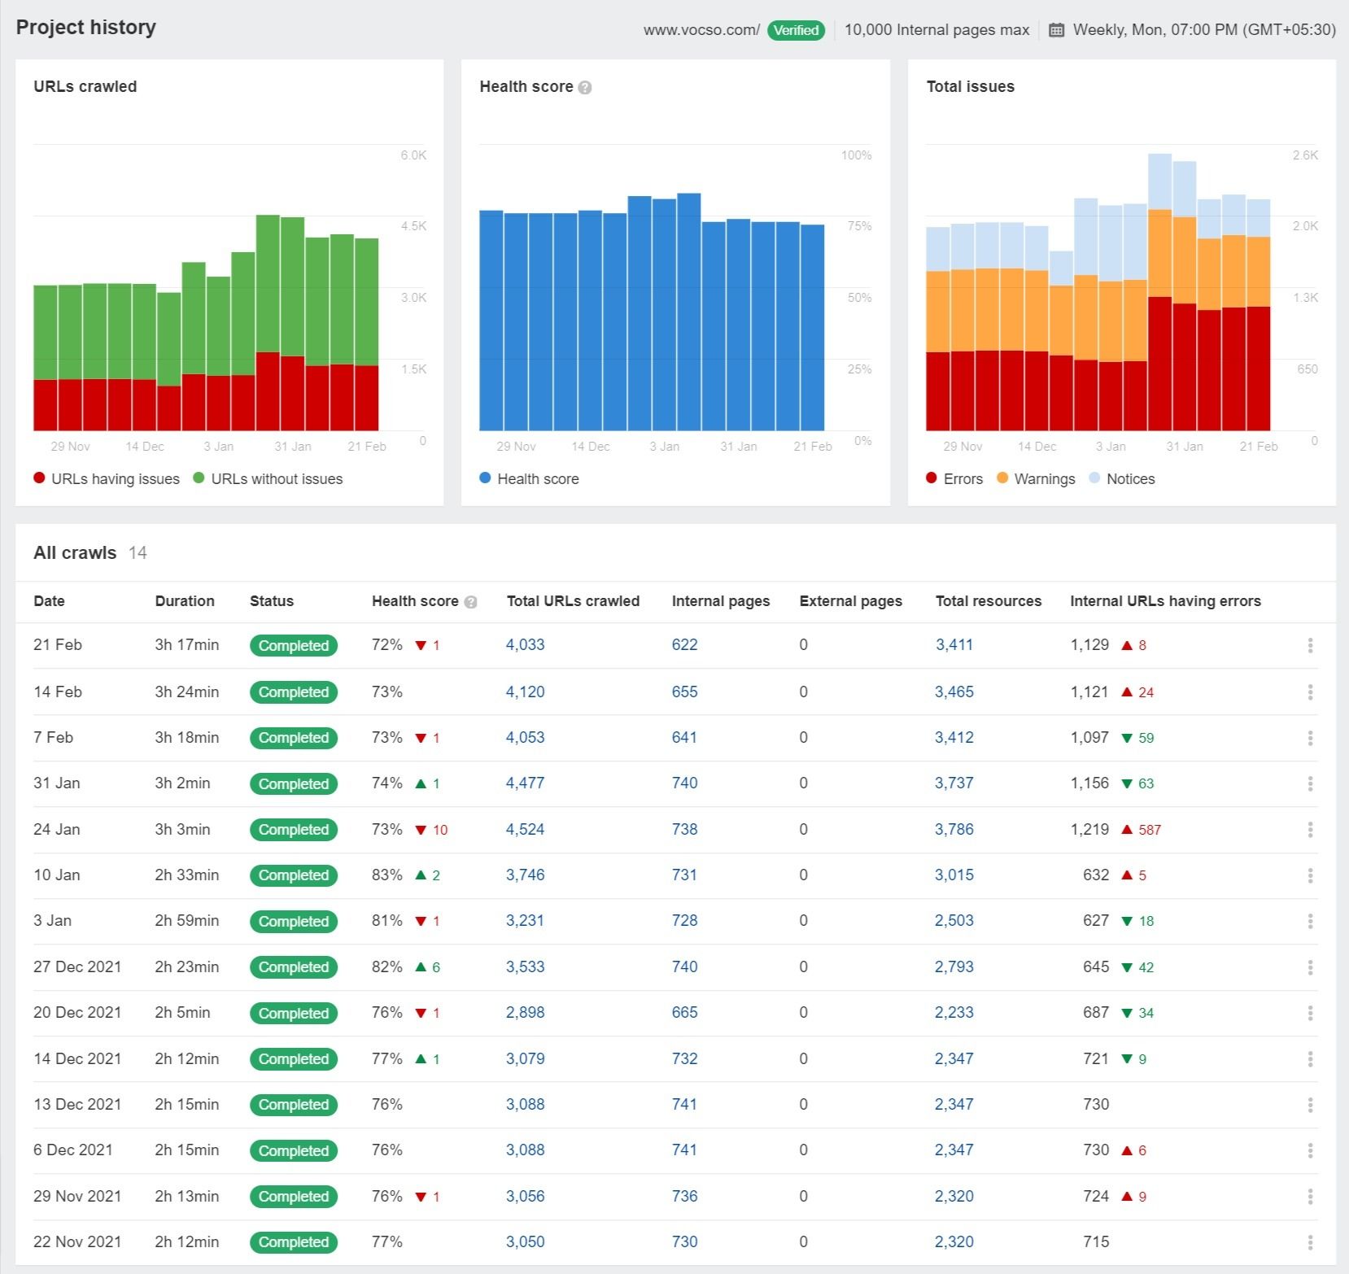Open total resources 2,233 for 20 Dec 2021

click(954, 1012)
